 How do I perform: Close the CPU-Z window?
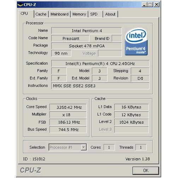coord(157,5)
